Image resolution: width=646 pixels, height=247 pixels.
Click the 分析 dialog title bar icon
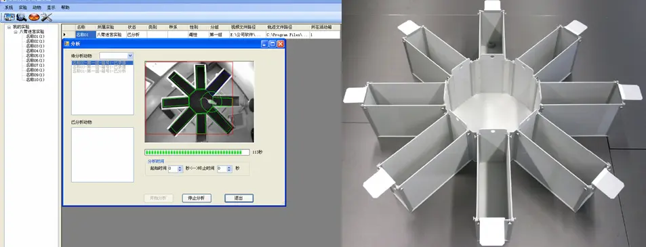[67, 43]
